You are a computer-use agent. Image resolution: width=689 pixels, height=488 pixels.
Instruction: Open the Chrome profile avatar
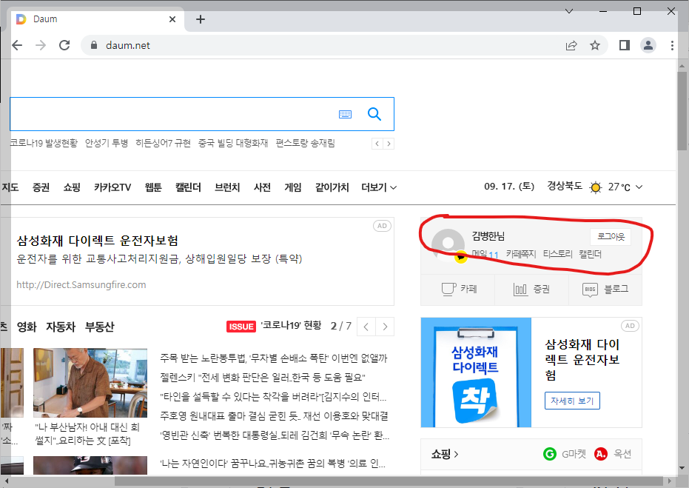pyautogui.click(x=648, y=45)
